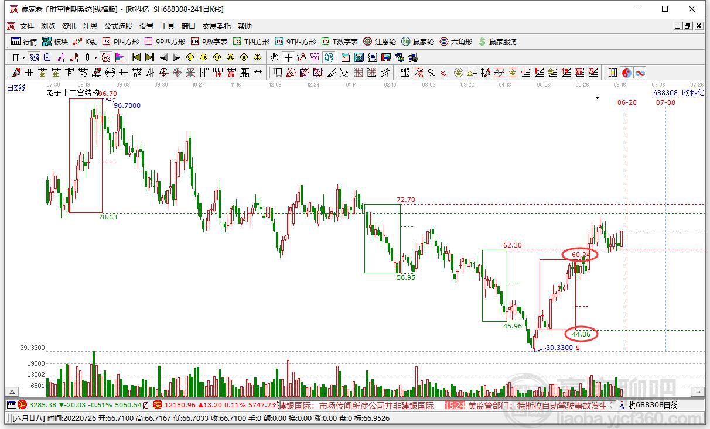
Task: Open the 交易委托 menu
Action: click(x=217, y=26)
